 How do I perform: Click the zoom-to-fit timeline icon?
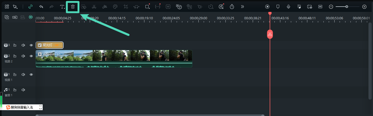(x=320, y=7)
